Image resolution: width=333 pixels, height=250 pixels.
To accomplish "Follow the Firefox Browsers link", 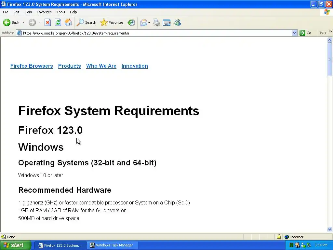I will tap(32, 66).
